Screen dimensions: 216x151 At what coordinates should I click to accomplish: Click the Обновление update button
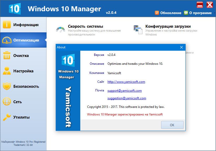[168, 13]
